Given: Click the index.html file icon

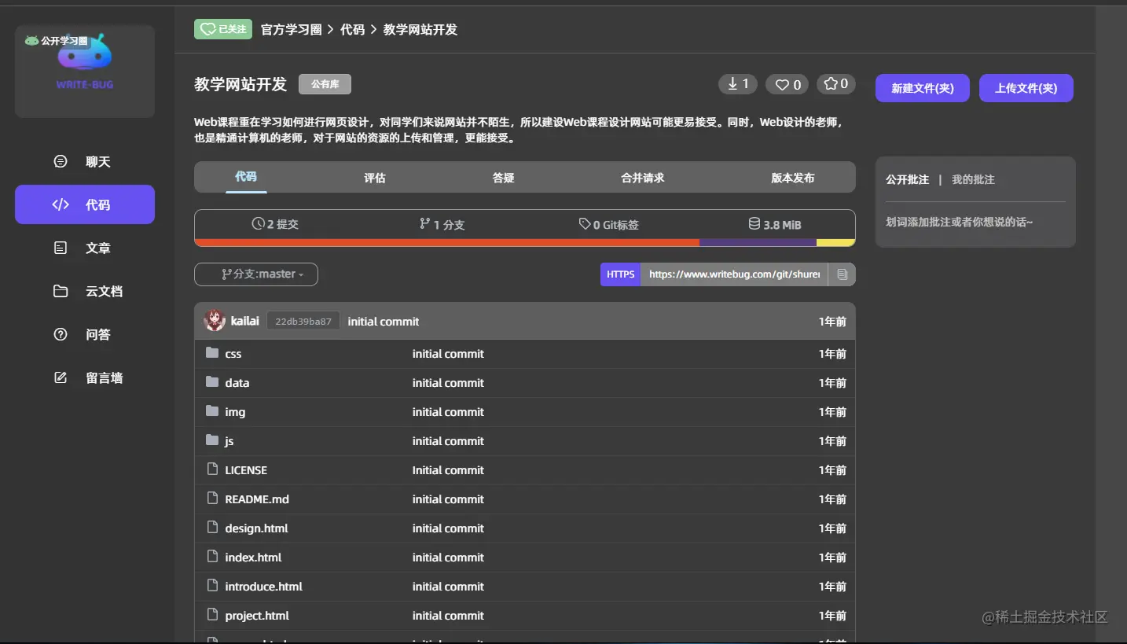Looking at the screenshot, I should point(212,557).
